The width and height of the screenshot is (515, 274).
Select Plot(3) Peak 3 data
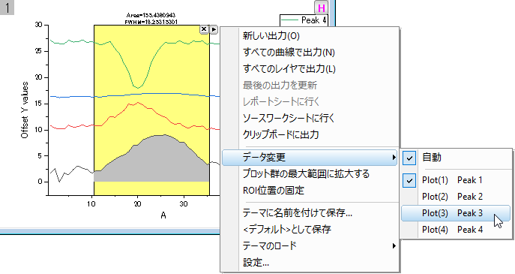(x=456, y=213)
